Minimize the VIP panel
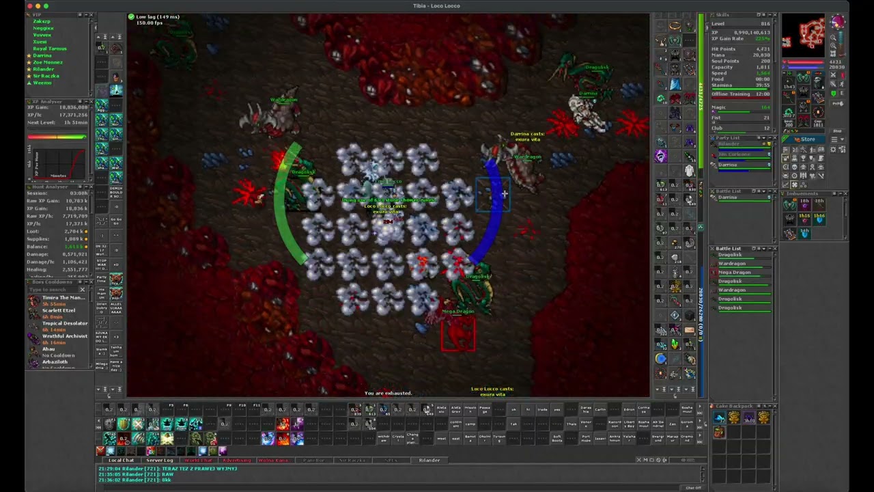 click(85, 14)
